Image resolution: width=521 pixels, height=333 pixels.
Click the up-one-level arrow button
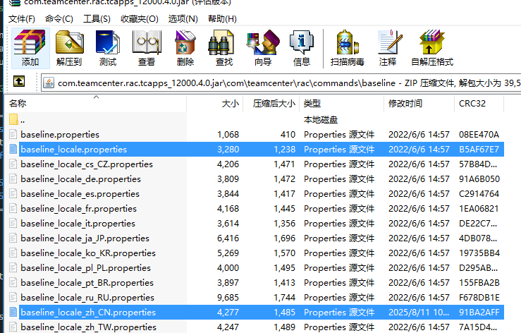click(19, 81)
